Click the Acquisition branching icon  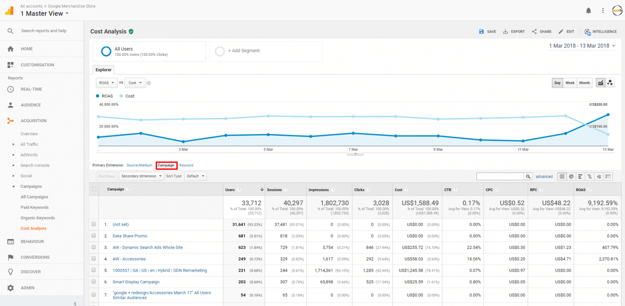[x=10, y=121]
